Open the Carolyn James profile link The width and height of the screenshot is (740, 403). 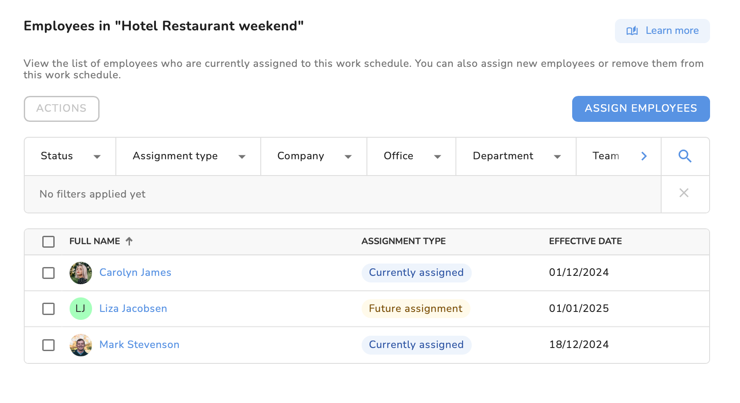click(x=135, y=272)
